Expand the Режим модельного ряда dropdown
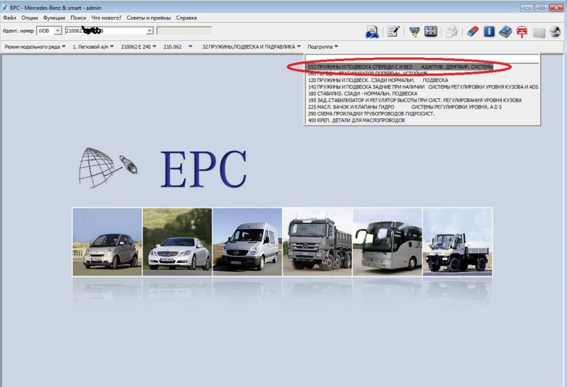Screen dimensions: 567x387 [x=35, y=47]
